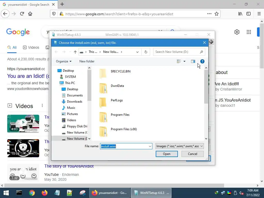Click file list scroll down arrow
264x198 pixels.
click(206, 139)
